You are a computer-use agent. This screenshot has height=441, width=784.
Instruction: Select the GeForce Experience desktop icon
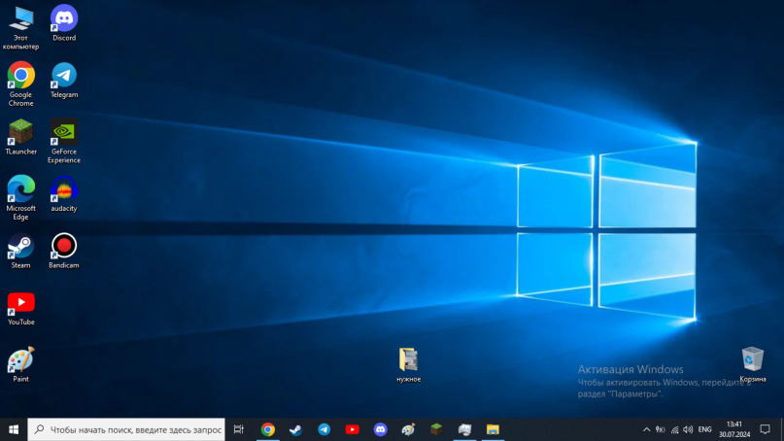(x=64, y=132)
